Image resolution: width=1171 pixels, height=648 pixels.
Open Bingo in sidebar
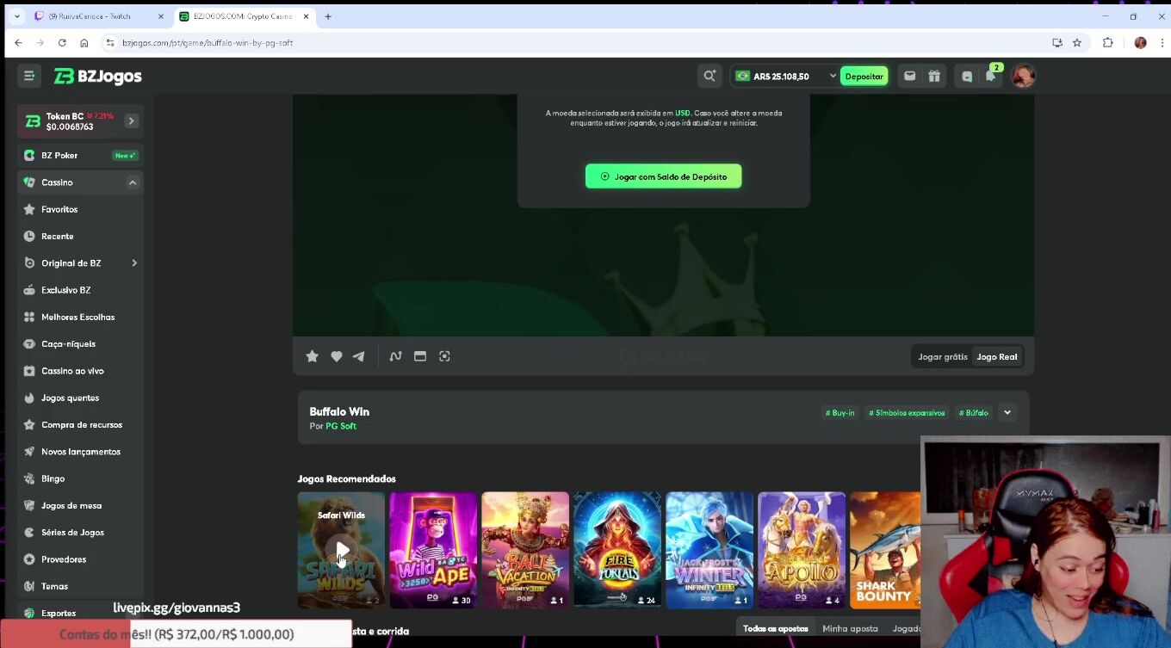80,478
